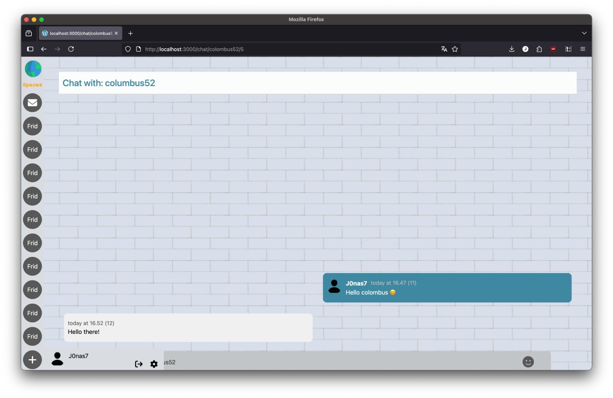Image resolution: width=613 pixels, height=398 pixels.
Task: Toggle the bookmark star for this page
Action: coord(455,49)
